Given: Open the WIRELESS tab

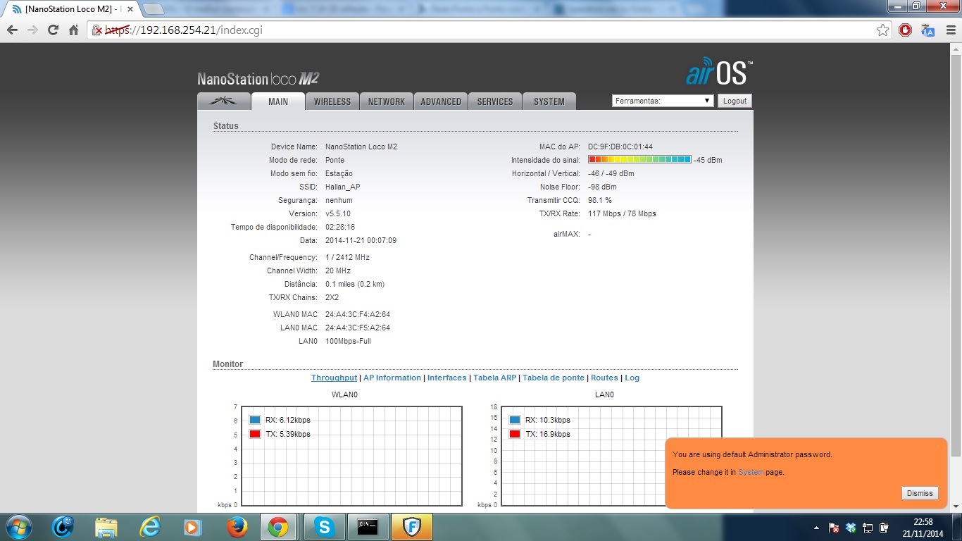Looking at the screenshot, I should click(x=332, y=101).
